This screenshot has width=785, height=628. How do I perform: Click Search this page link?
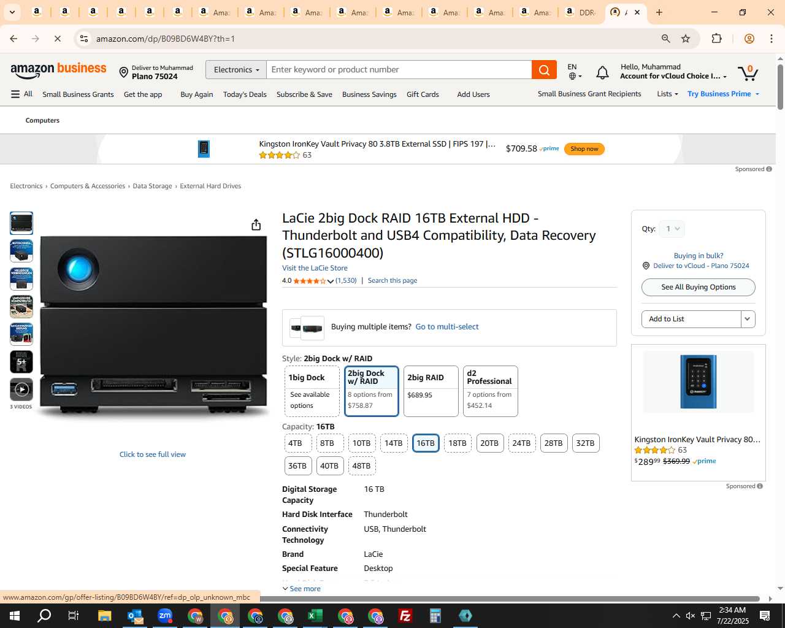pos(392,281)
